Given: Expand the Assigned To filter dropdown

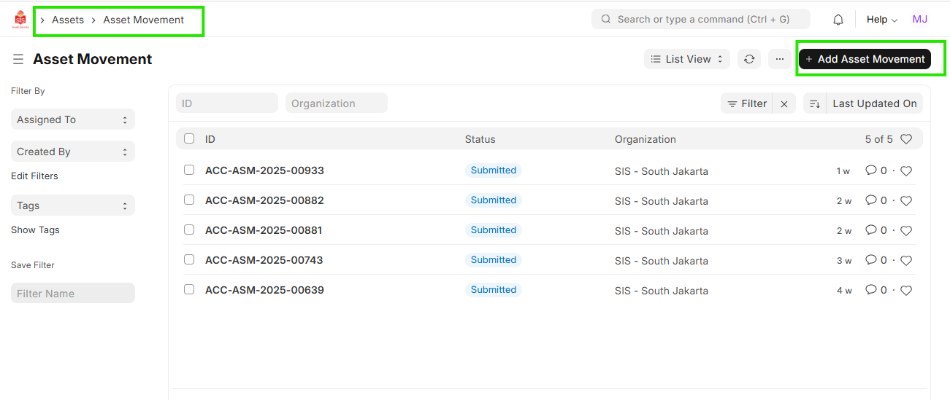Looking at the screenshot, I should pos(73,119).
